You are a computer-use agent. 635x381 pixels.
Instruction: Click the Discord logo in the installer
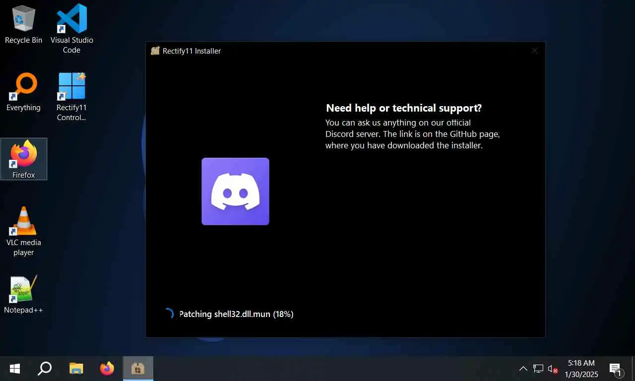[235, 191]
